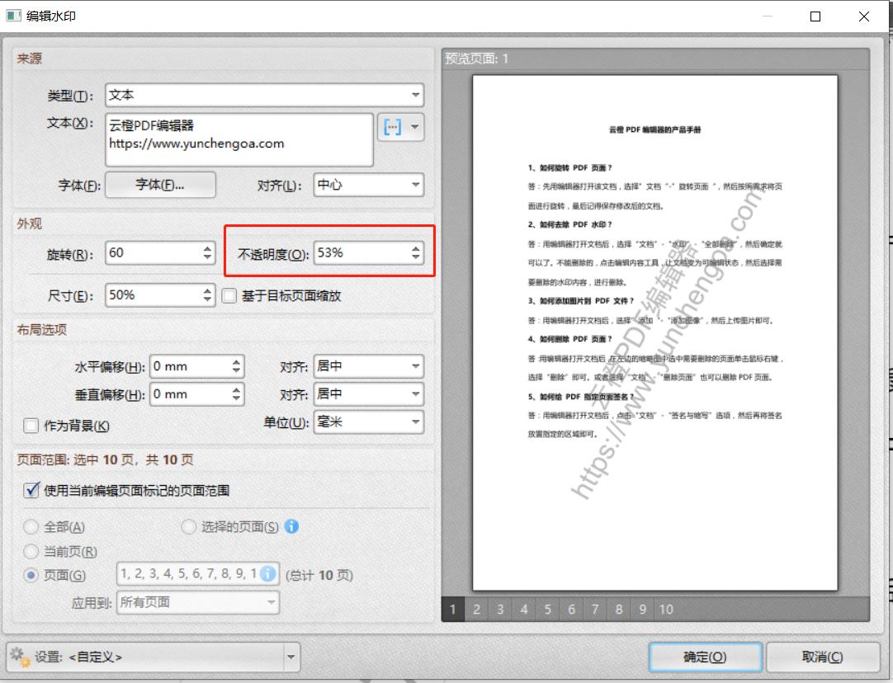893x683 pixels.
Task: Select the 全部(A) radio button
Action: point(31,527)
